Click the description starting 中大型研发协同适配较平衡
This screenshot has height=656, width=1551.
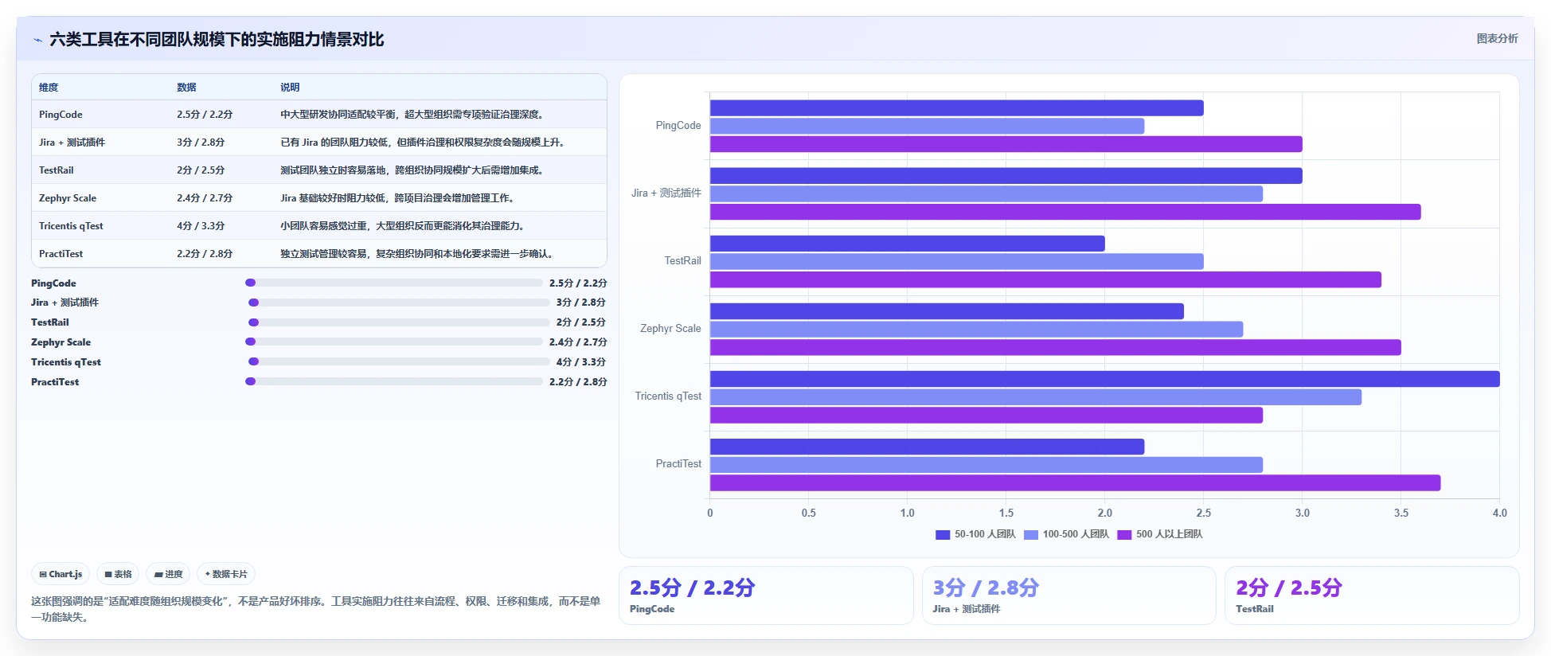413,115
